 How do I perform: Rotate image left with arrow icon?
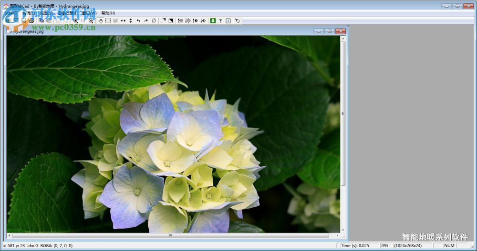coord(138,20)
